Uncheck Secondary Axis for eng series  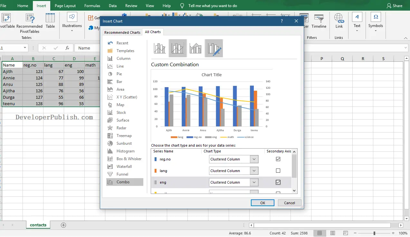pos(278,182)
